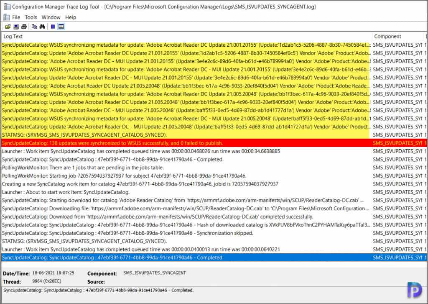
Task: Select topmost row 'WSUS synchronizing metadata ... 21.001.20155'
Action: 214,45
